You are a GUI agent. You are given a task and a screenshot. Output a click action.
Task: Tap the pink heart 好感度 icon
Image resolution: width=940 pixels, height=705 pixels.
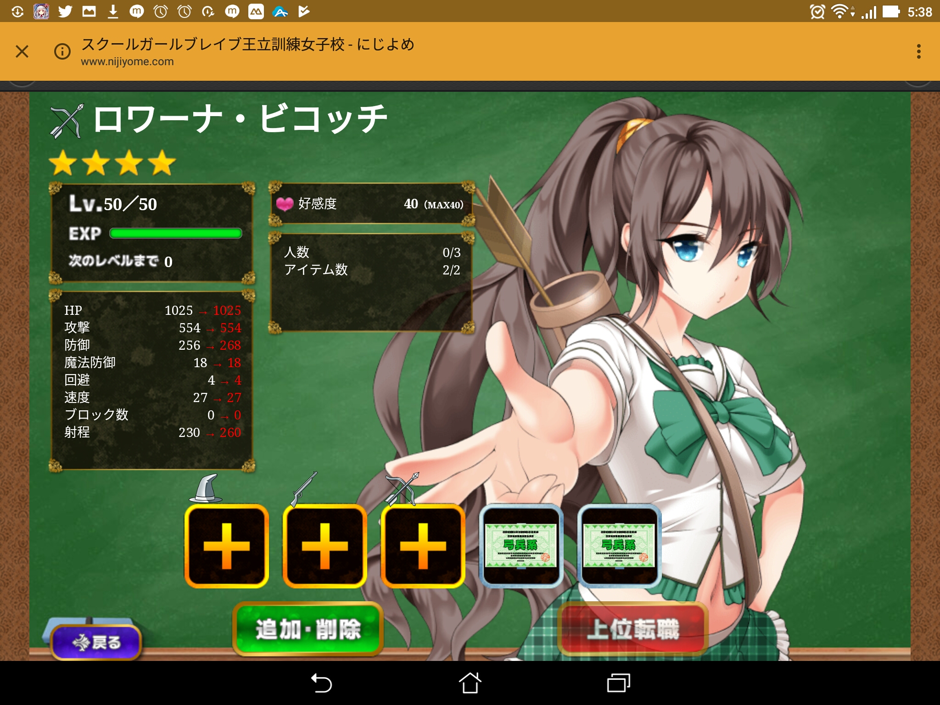coord(285,204)
